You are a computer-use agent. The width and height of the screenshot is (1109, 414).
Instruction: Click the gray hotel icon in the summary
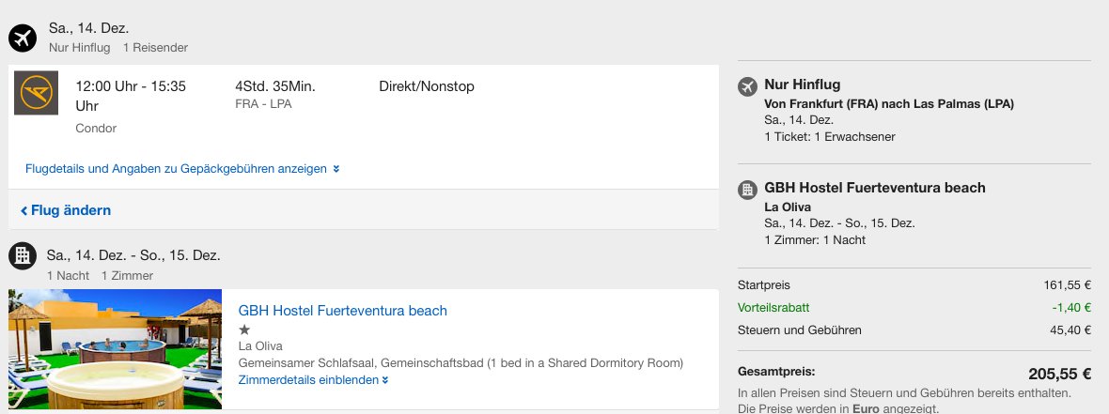point(747,189)
